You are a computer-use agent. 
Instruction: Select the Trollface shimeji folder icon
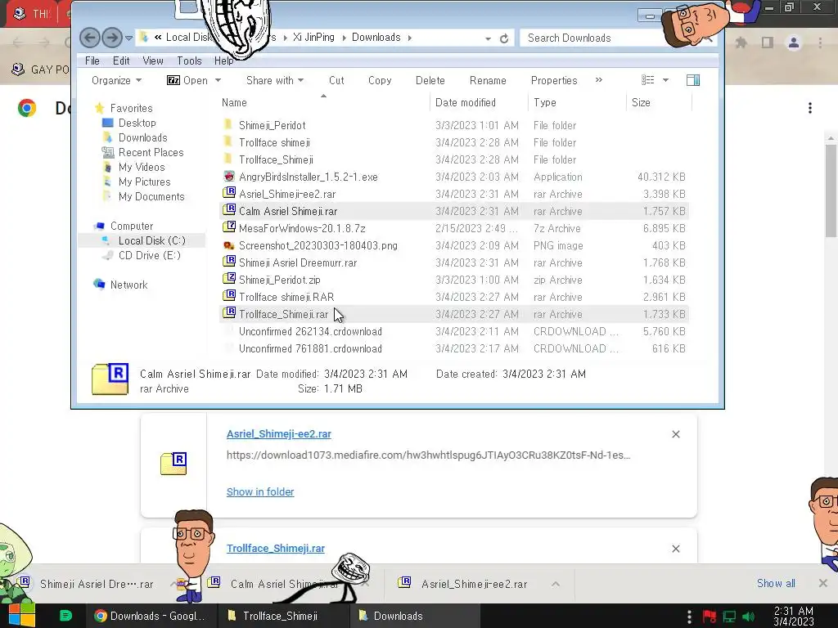pyautogui.click(x=228, y=142)
